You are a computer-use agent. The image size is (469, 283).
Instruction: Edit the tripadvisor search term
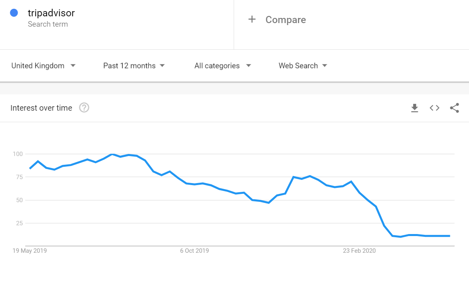51,13
